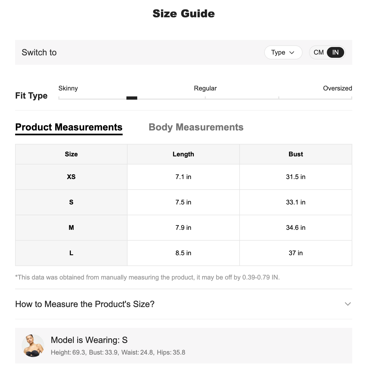Select the IN unit toggle
Viewport: 369px width, 377px height.
[x=336, y=52]
